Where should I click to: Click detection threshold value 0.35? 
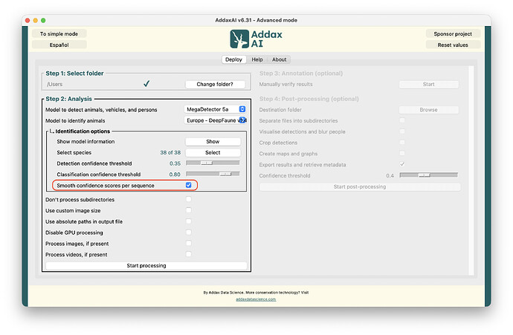175,163
